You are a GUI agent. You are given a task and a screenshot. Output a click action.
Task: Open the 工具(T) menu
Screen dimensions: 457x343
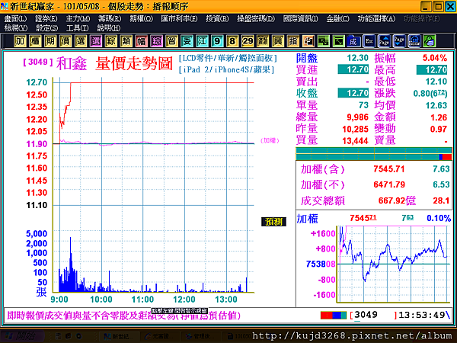(x=77, y=28)
